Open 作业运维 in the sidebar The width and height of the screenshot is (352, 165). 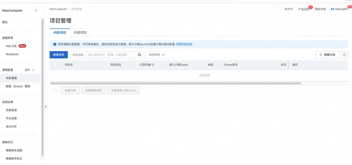(x=11, y=118)
